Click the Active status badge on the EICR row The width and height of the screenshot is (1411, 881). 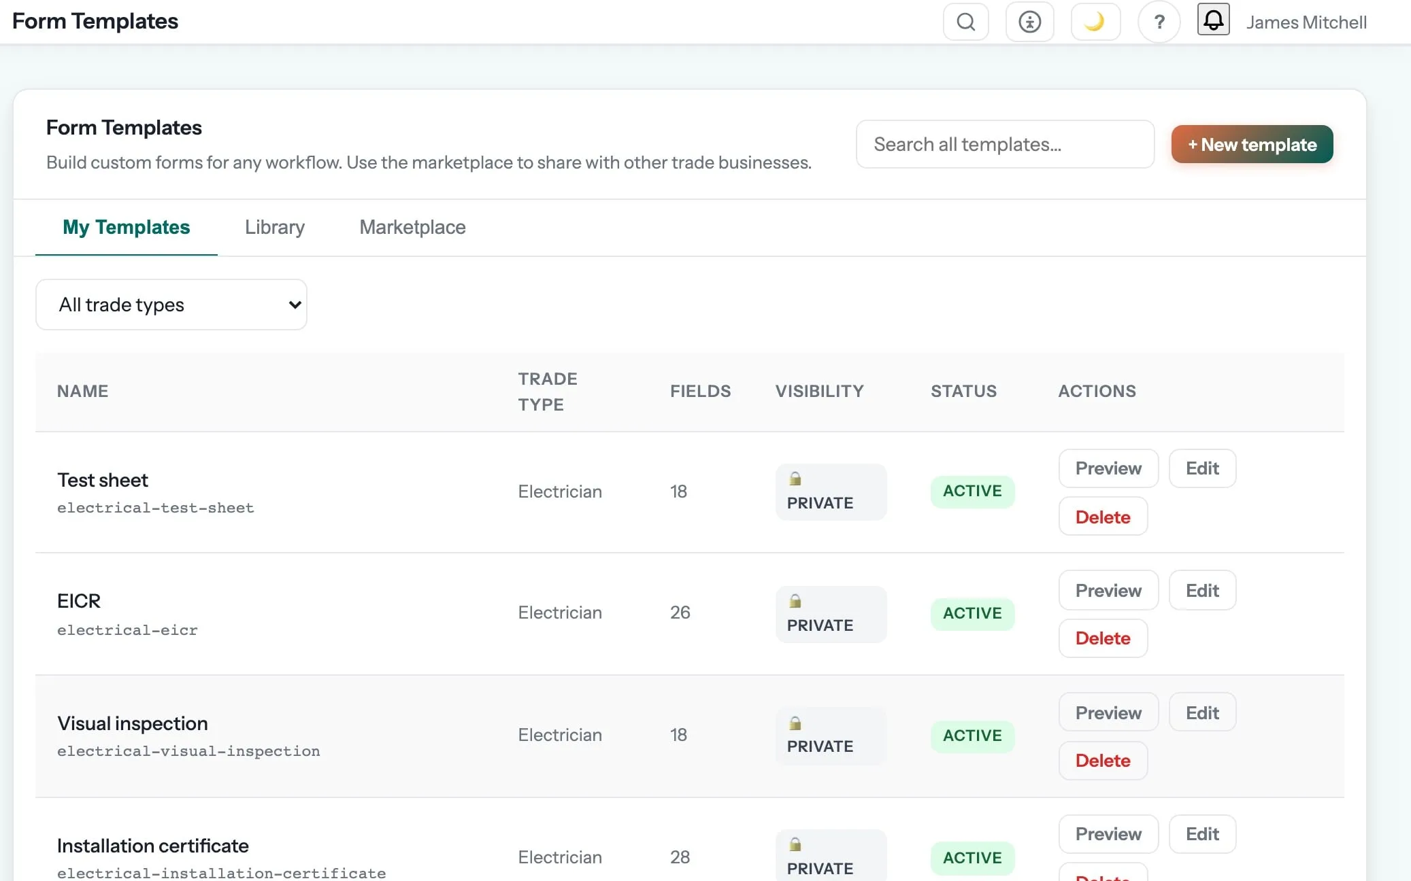[x=972, y=613]
